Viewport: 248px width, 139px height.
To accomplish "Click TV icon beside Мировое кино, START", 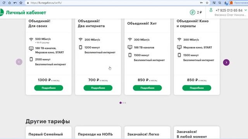I will click(179, 47).
